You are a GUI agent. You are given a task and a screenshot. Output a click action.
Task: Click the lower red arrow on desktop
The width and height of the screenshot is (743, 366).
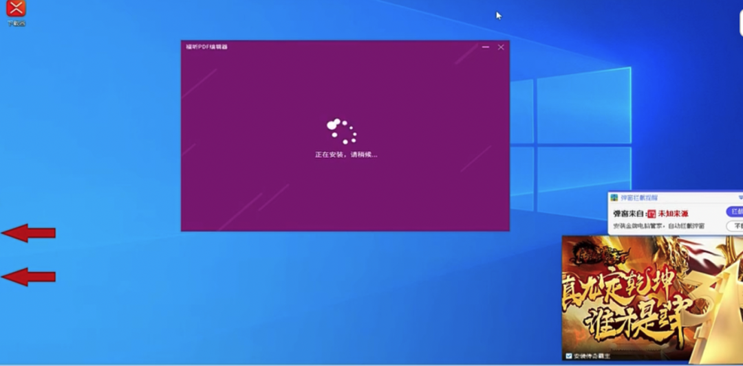[x=28, y=277]
